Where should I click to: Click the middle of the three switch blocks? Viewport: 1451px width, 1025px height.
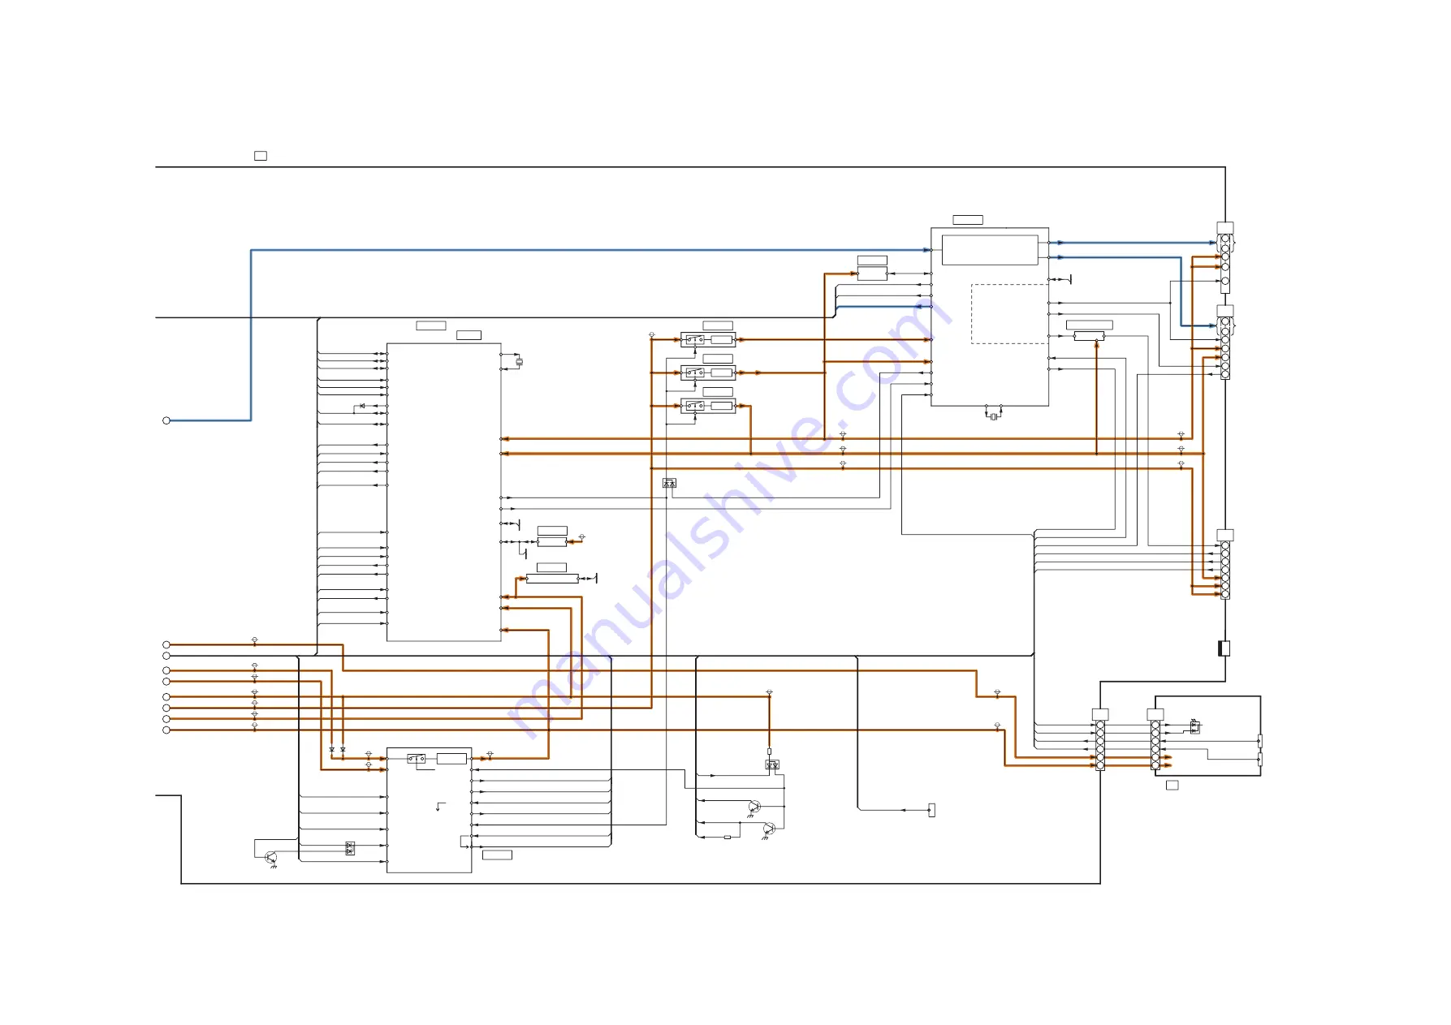tap(708, 373)
